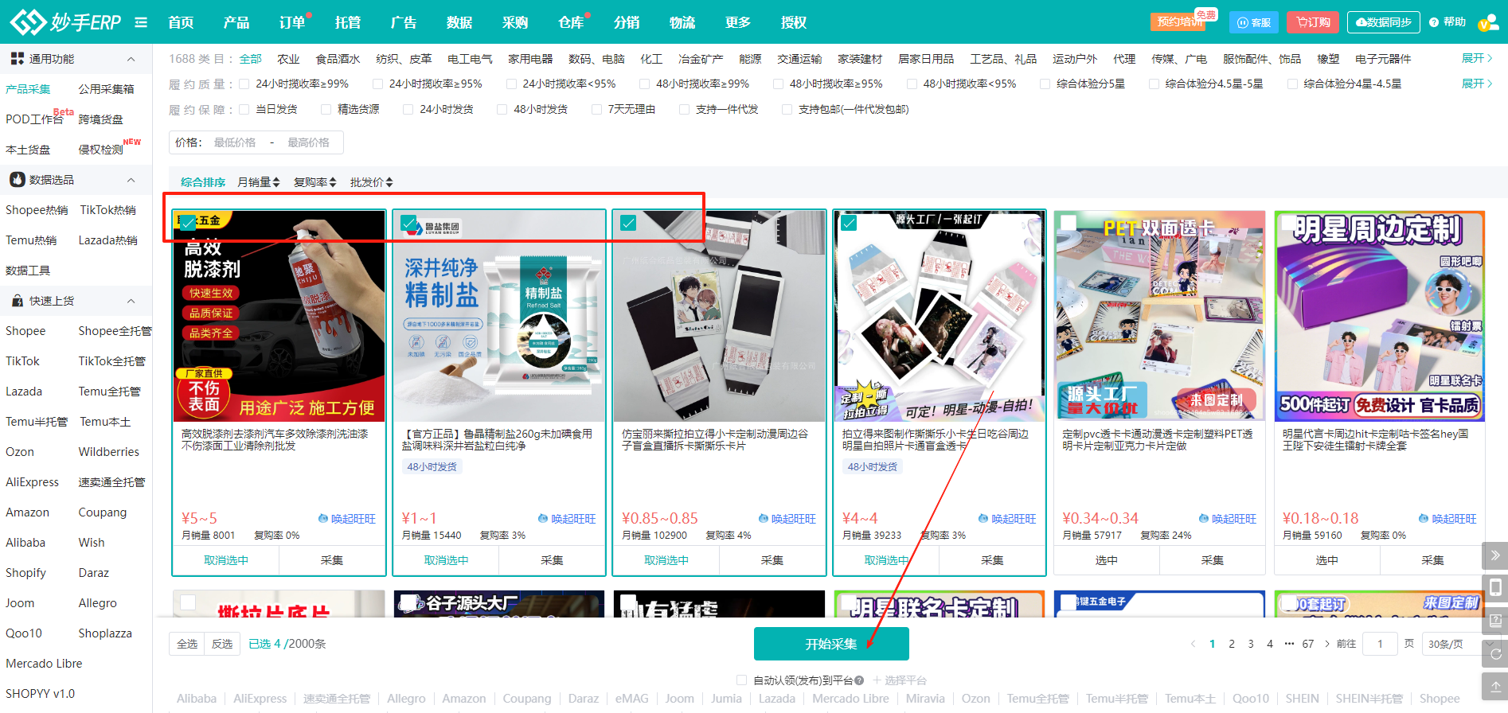Image resolution: width=1508 pixels, height=713 pixels.
Task: Toggle 自动认领(发布)到平台 checkbox
Action: (x=742, y=680)
